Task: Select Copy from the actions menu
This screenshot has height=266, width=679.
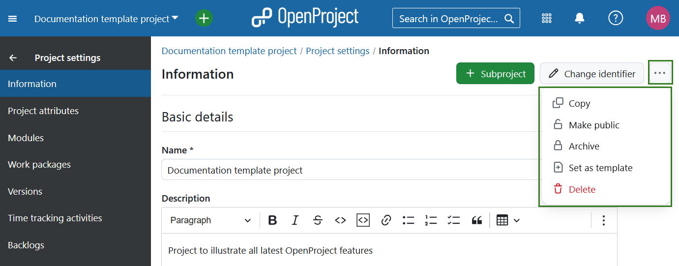Action: 605,103
